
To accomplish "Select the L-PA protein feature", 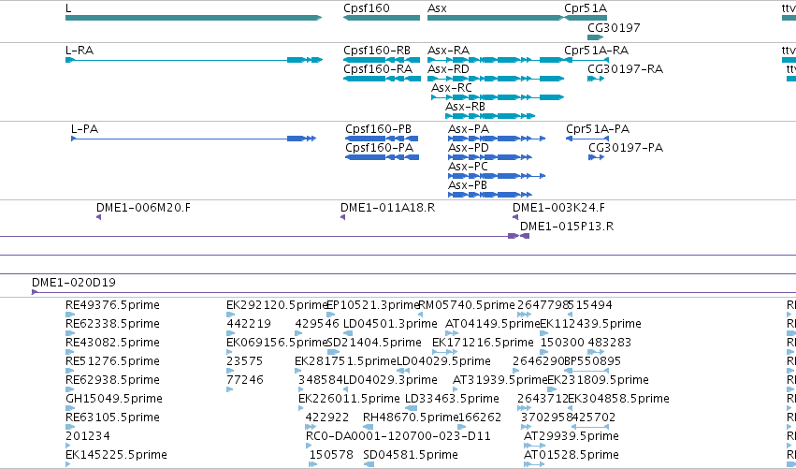I will 194,139.
